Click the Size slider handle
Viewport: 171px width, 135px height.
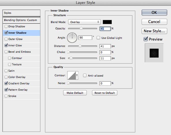tap(71, 58)
